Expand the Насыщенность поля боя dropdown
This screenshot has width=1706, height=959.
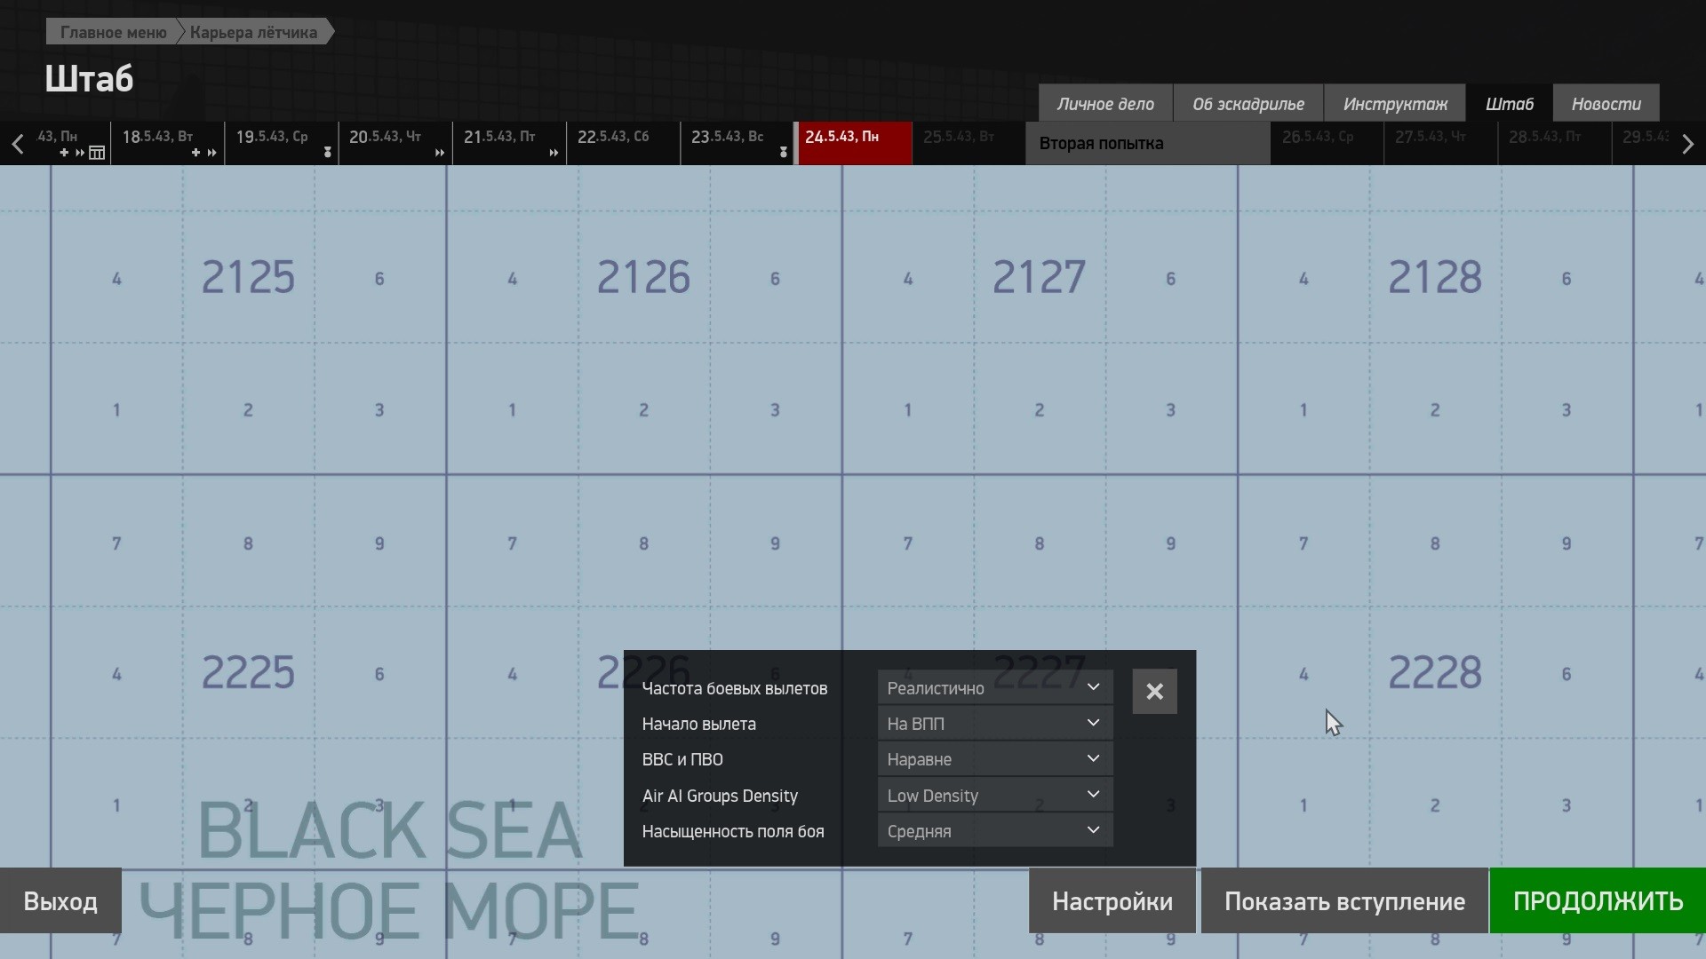(x=995, y=831)
